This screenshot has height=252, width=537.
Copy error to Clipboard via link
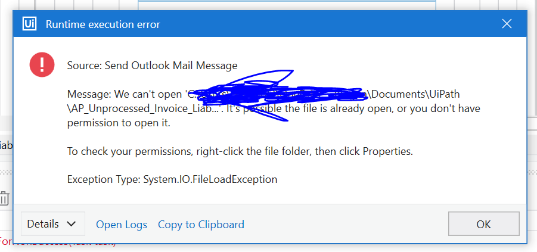(x=201, y=225)
